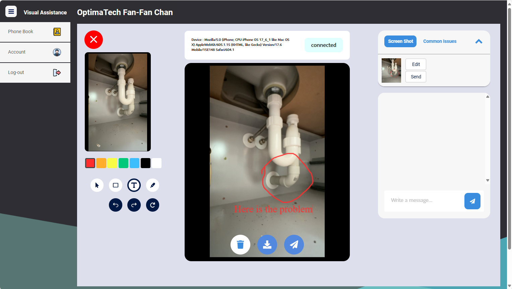Pick the black color swatch
The width and height of the screenshot is (512, 289).
pos(145,163)
